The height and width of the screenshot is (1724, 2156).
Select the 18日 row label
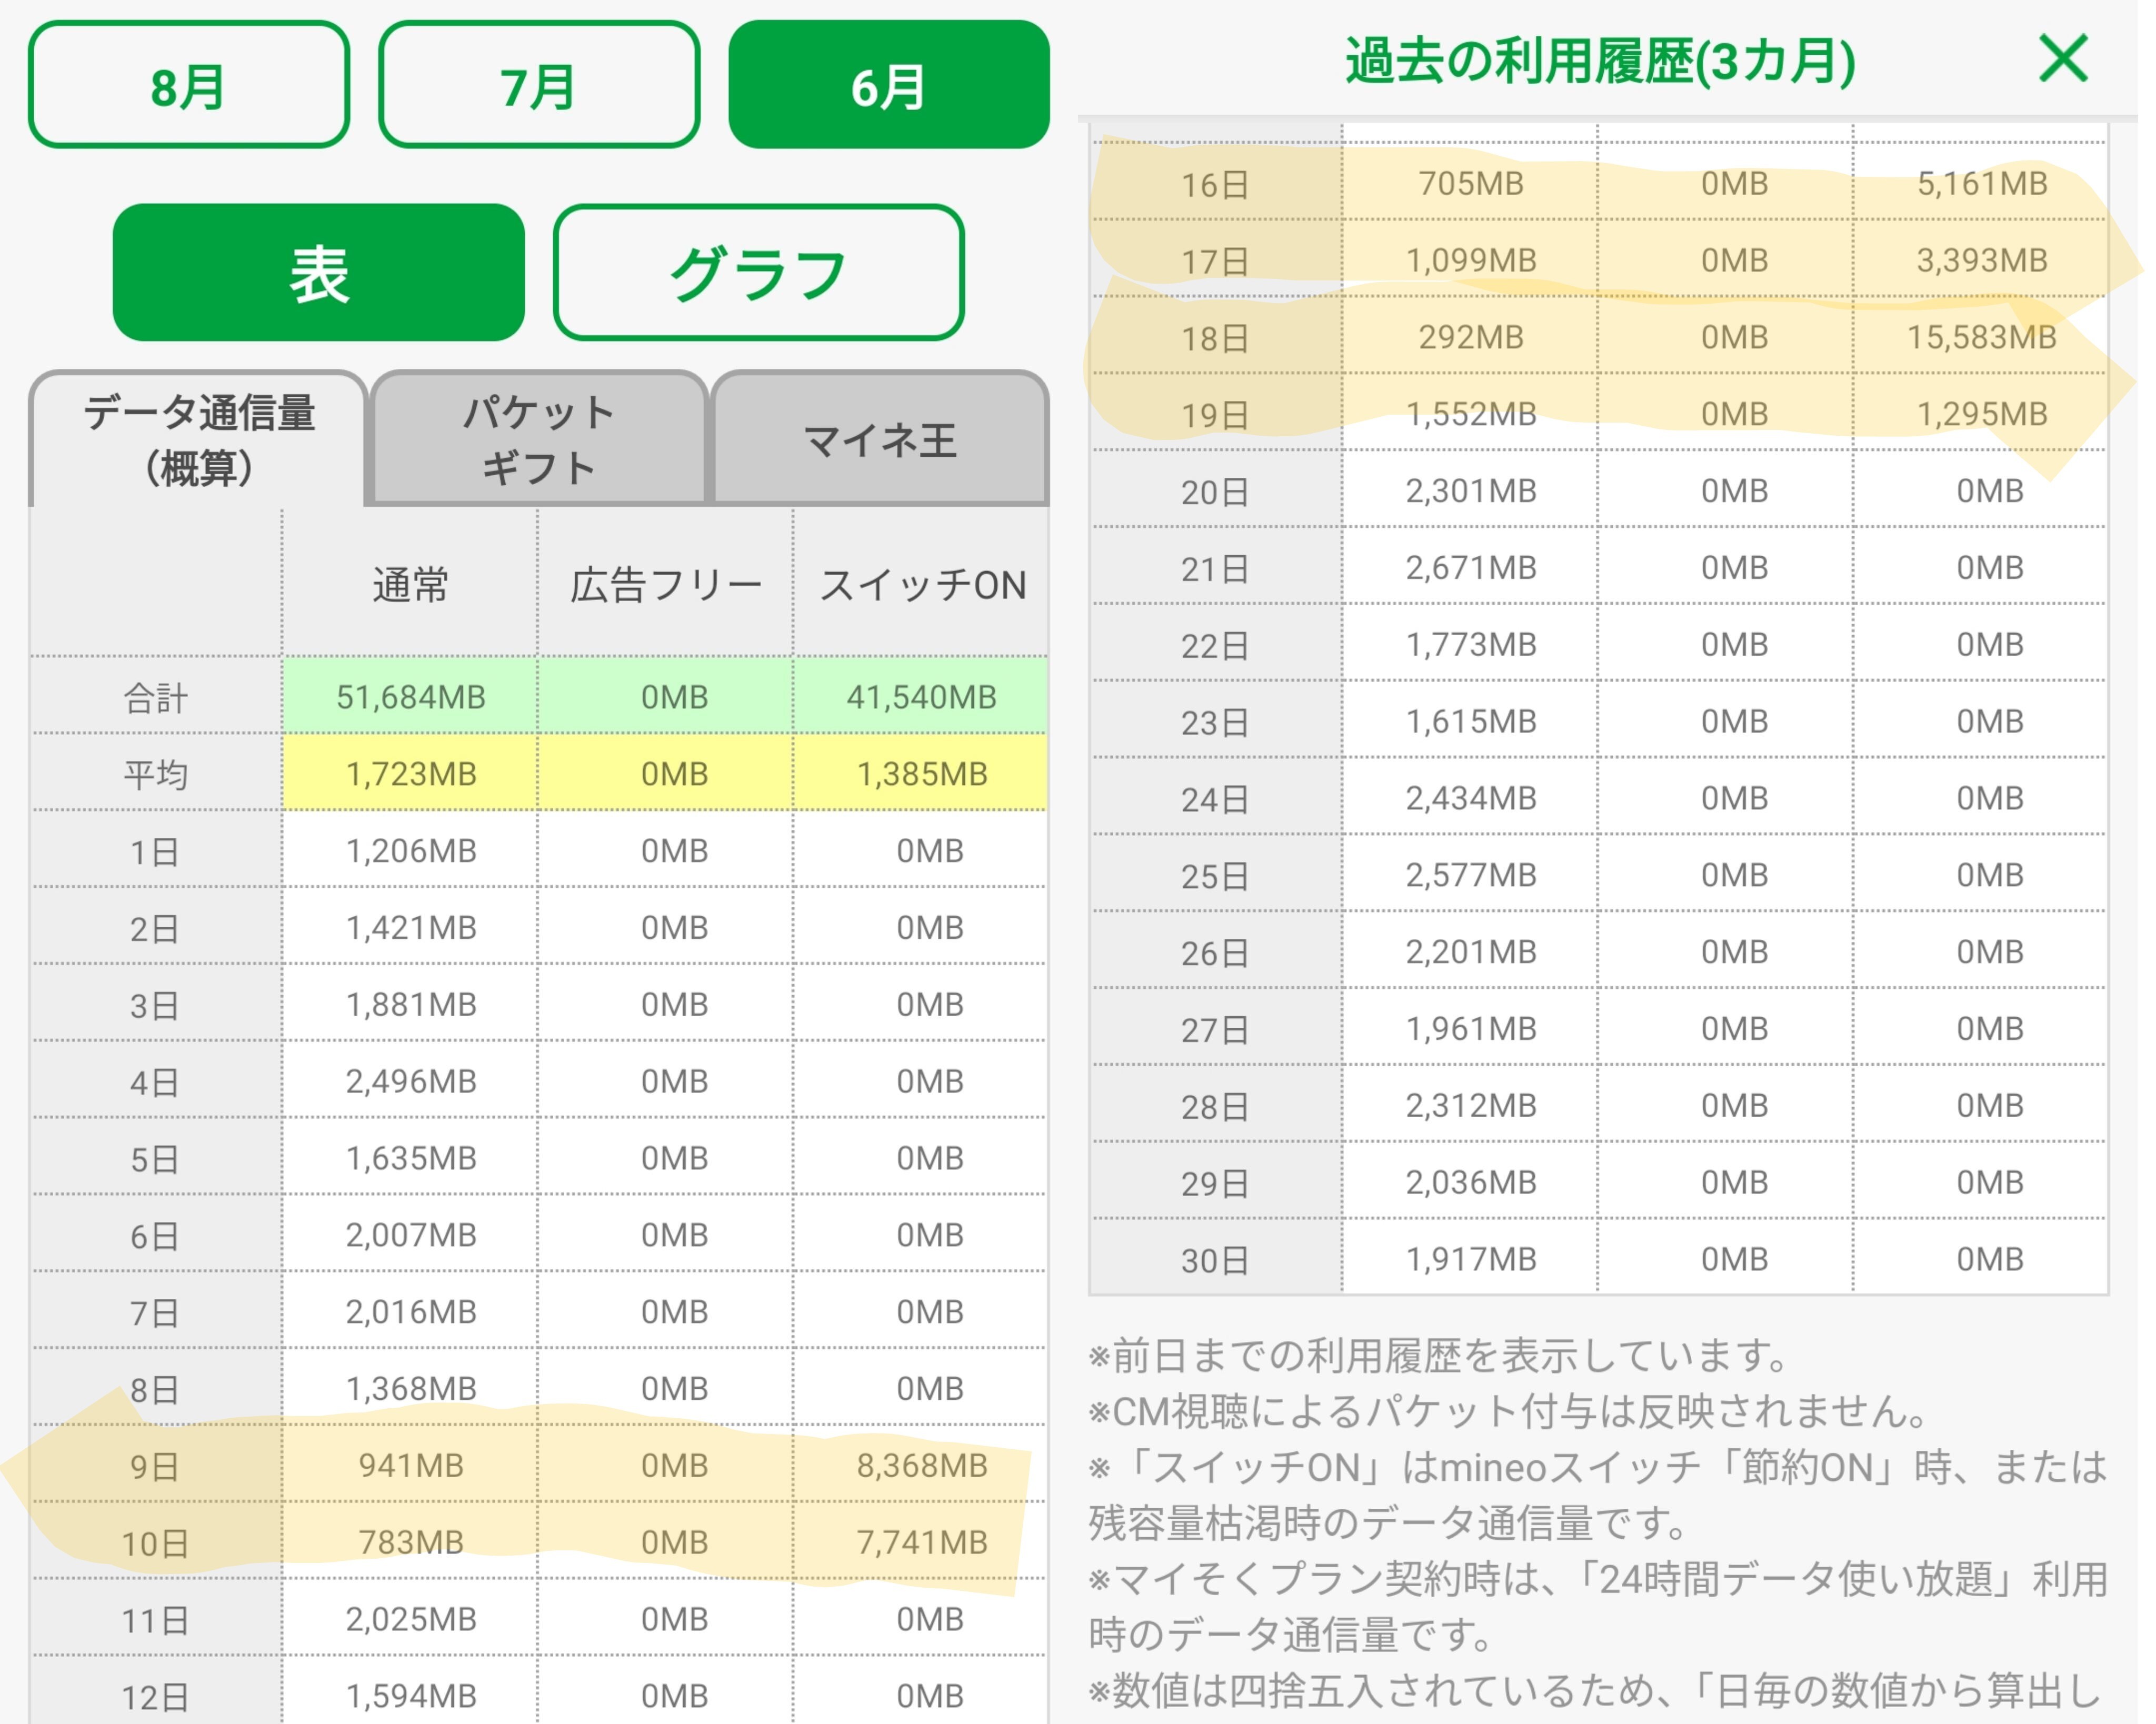[x=1215, y=338]
